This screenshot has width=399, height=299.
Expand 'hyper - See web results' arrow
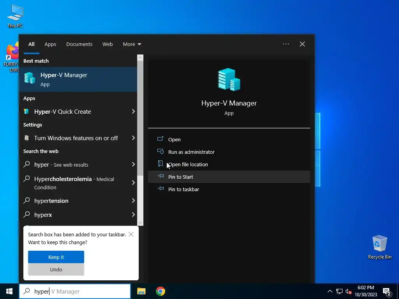[x=133, y=164]
